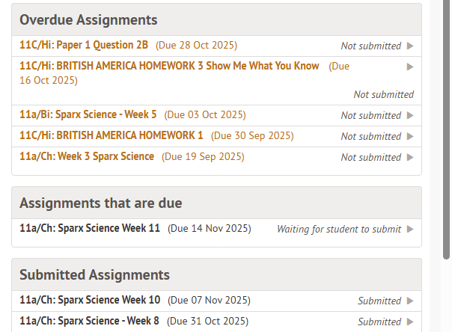Expand arrow for Sparx Science - Week 8 row
The height and width of the screenshot is (332, 452).
pyautogui.click(x=410, y=322)
